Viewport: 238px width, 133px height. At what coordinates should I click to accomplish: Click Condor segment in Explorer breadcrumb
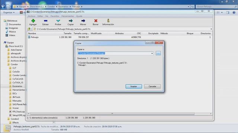51,7
